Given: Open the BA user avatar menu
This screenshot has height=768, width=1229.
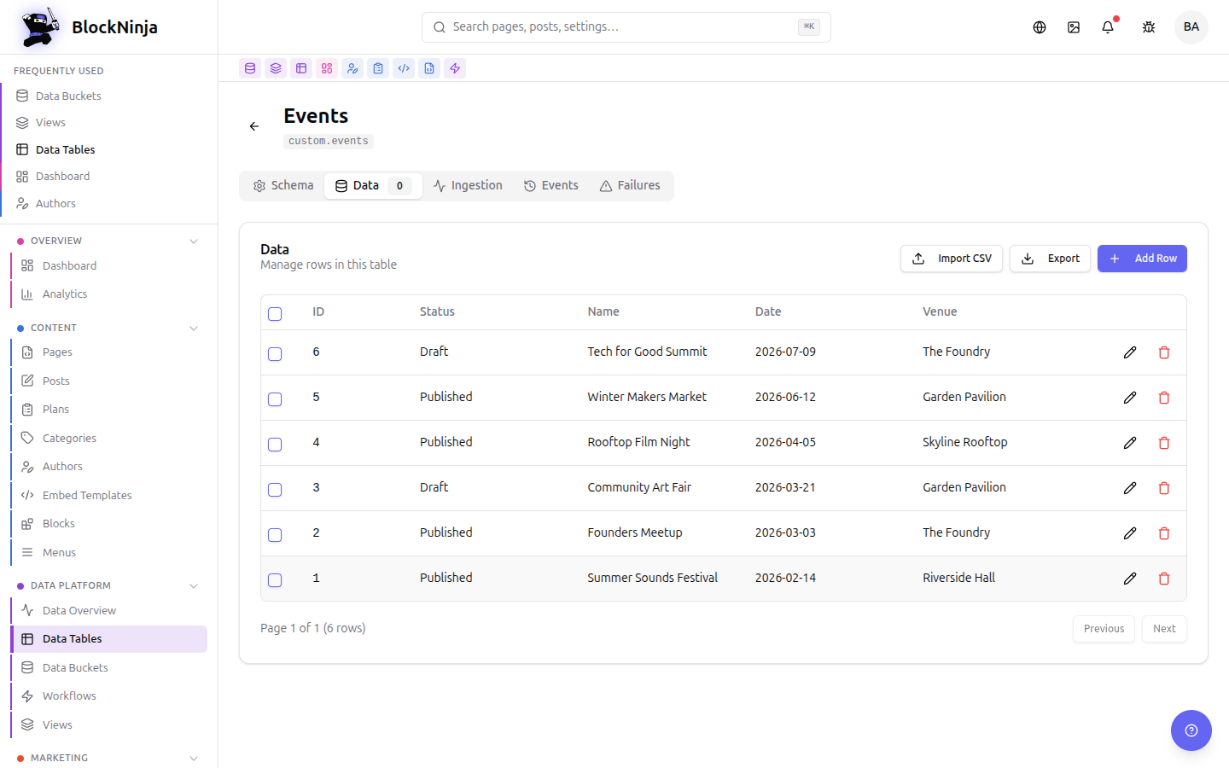Looking at the screenshot, I should click(x=1191, y=27).
